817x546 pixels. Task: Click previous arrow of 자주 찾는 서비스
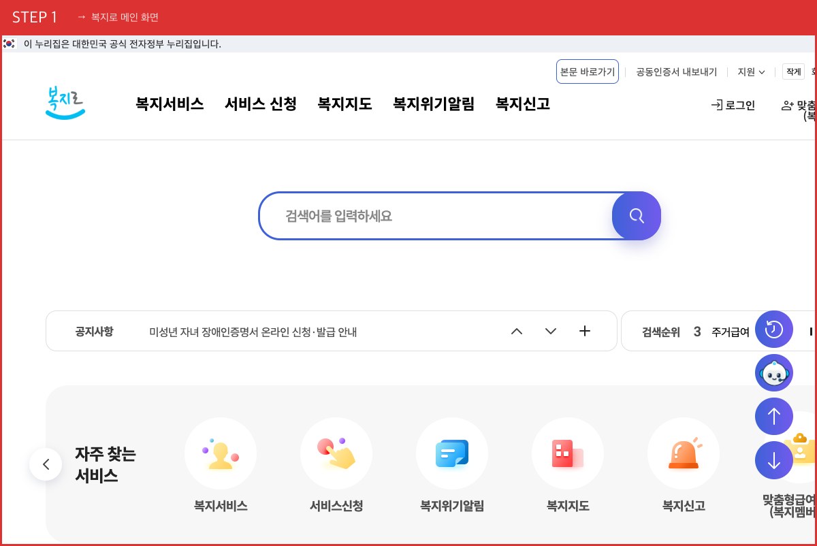coord(46,464)
